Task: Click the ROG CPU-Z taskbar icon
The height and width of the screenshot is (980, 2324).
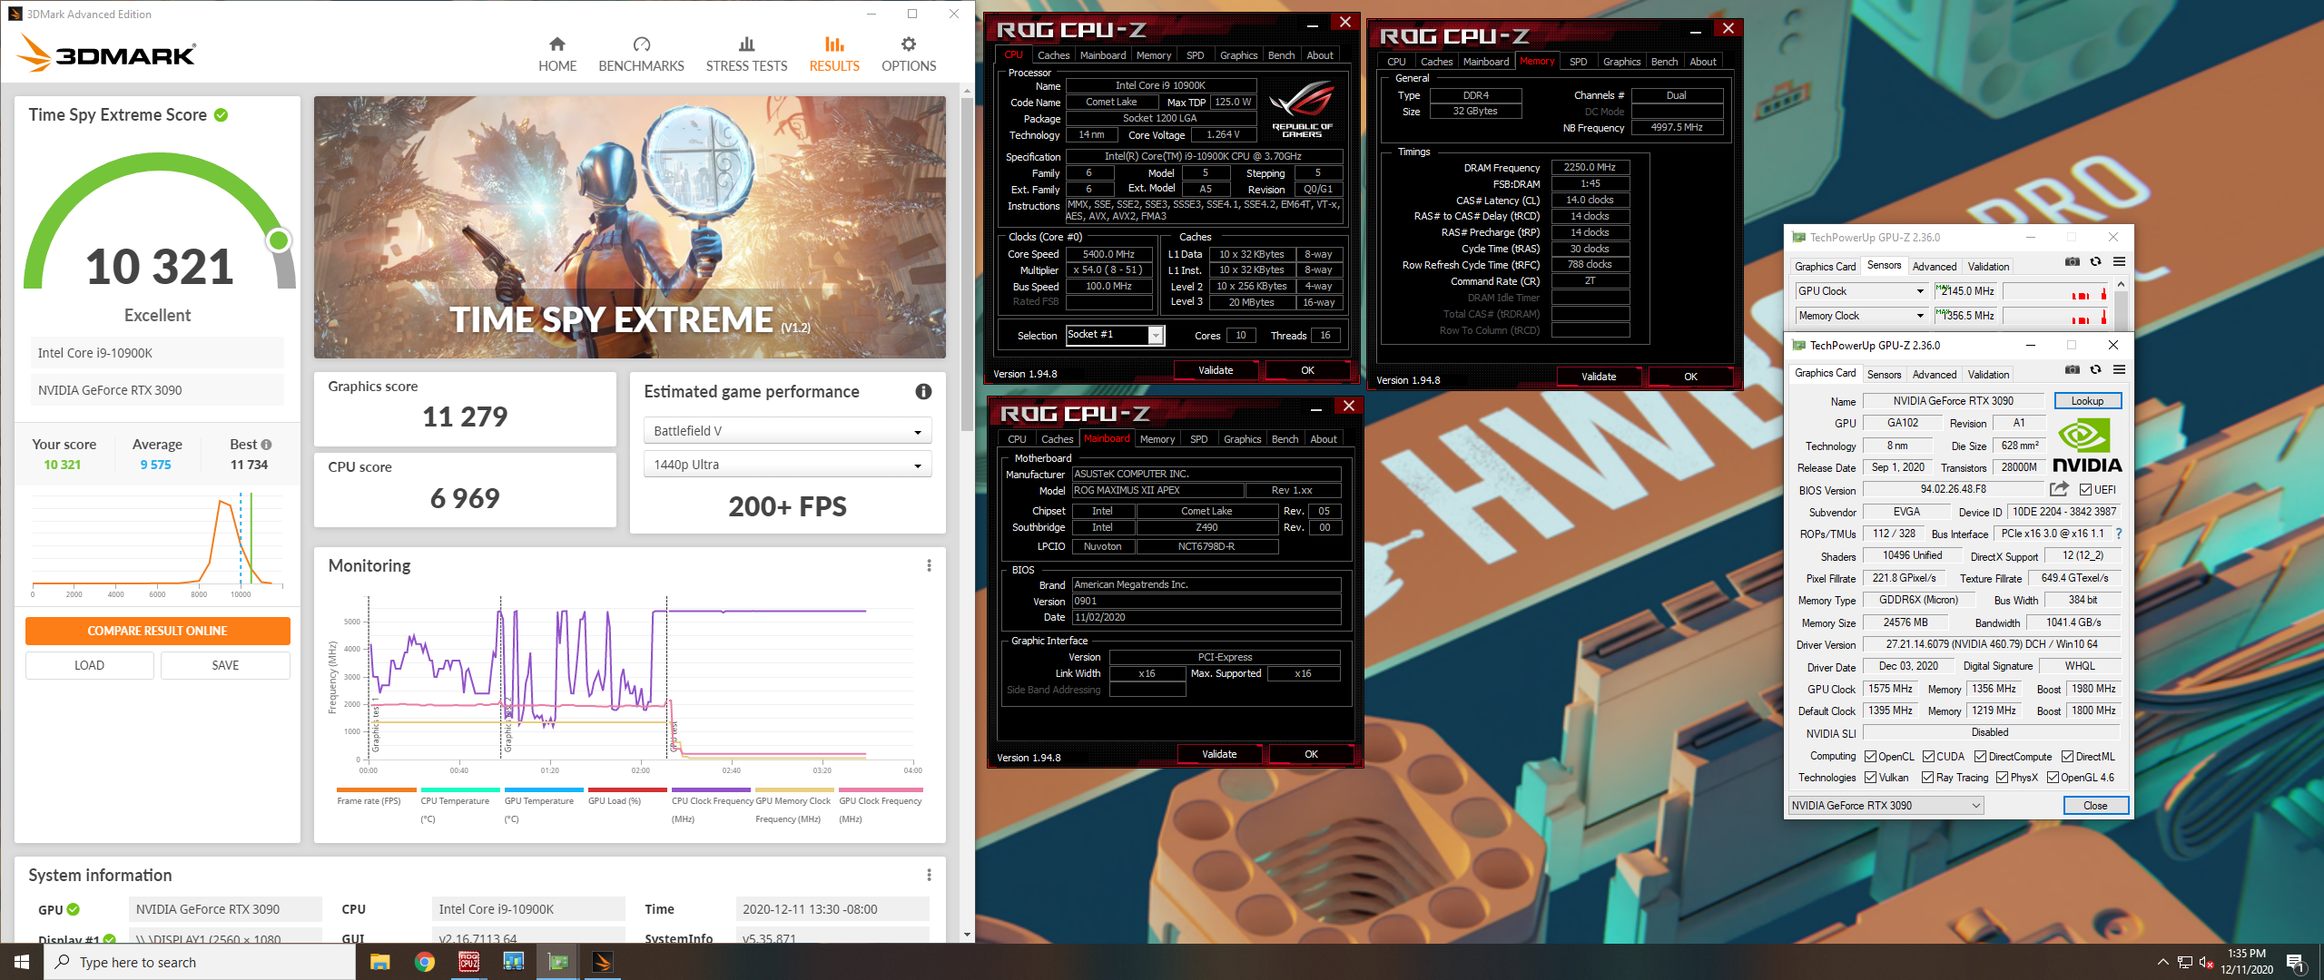Action: [468, 962]
